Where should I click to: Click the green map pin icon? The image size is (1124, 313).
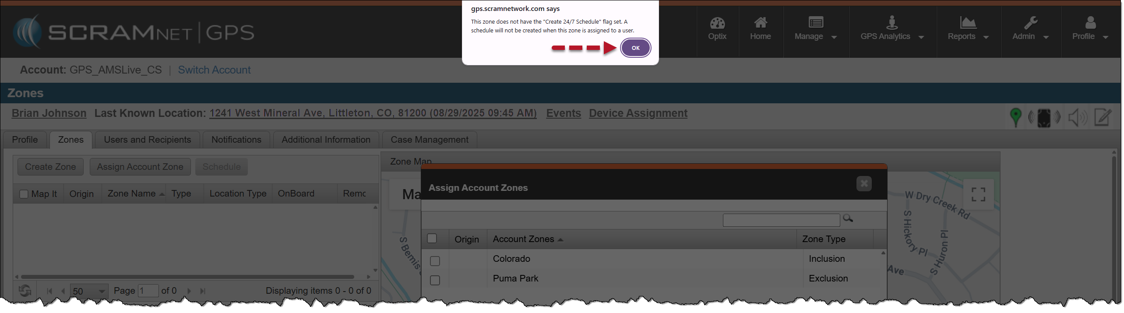point(1015,117)
